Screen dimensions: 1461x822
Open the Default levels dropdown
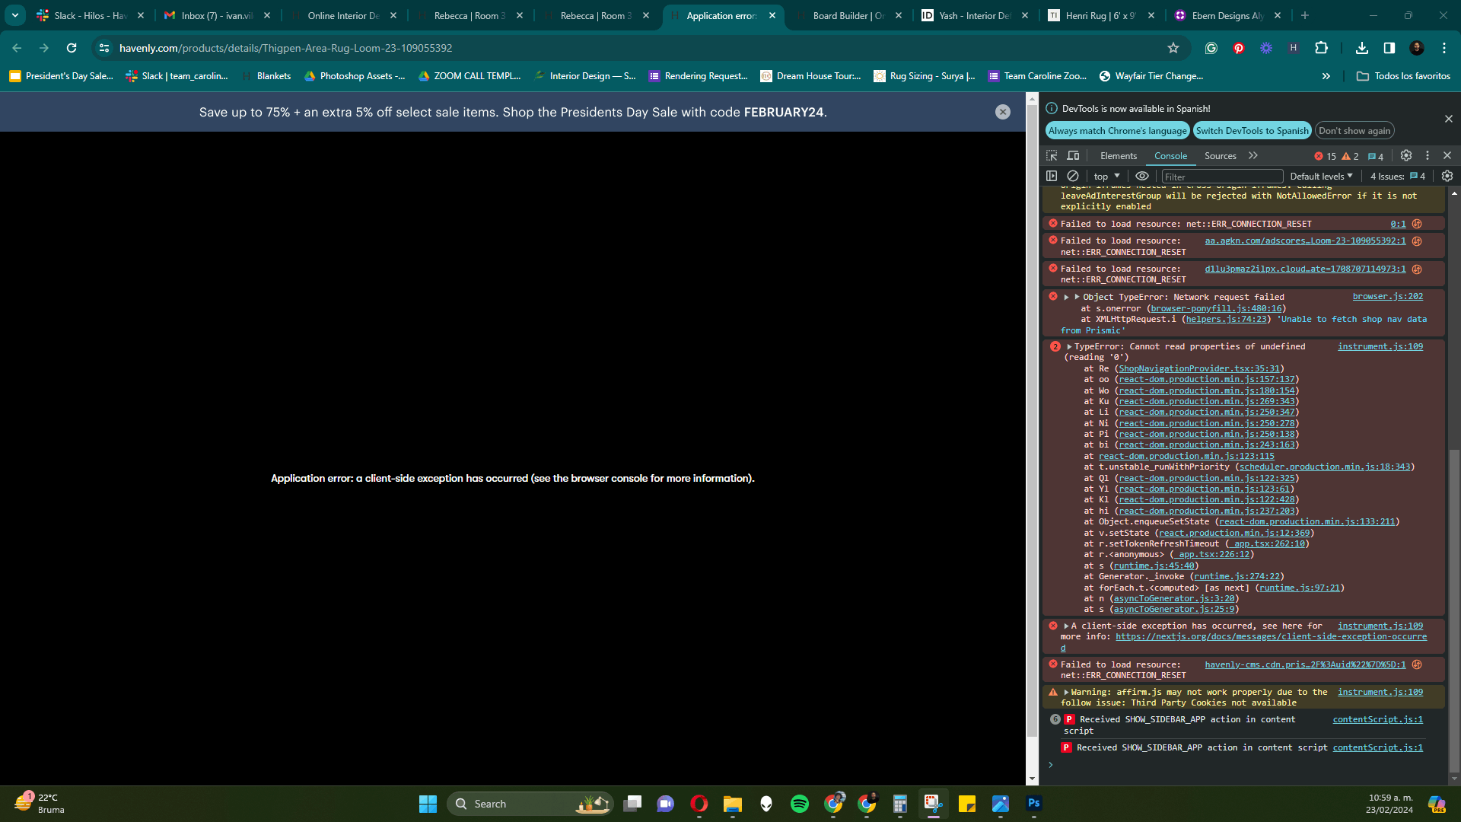(1321, 177)
